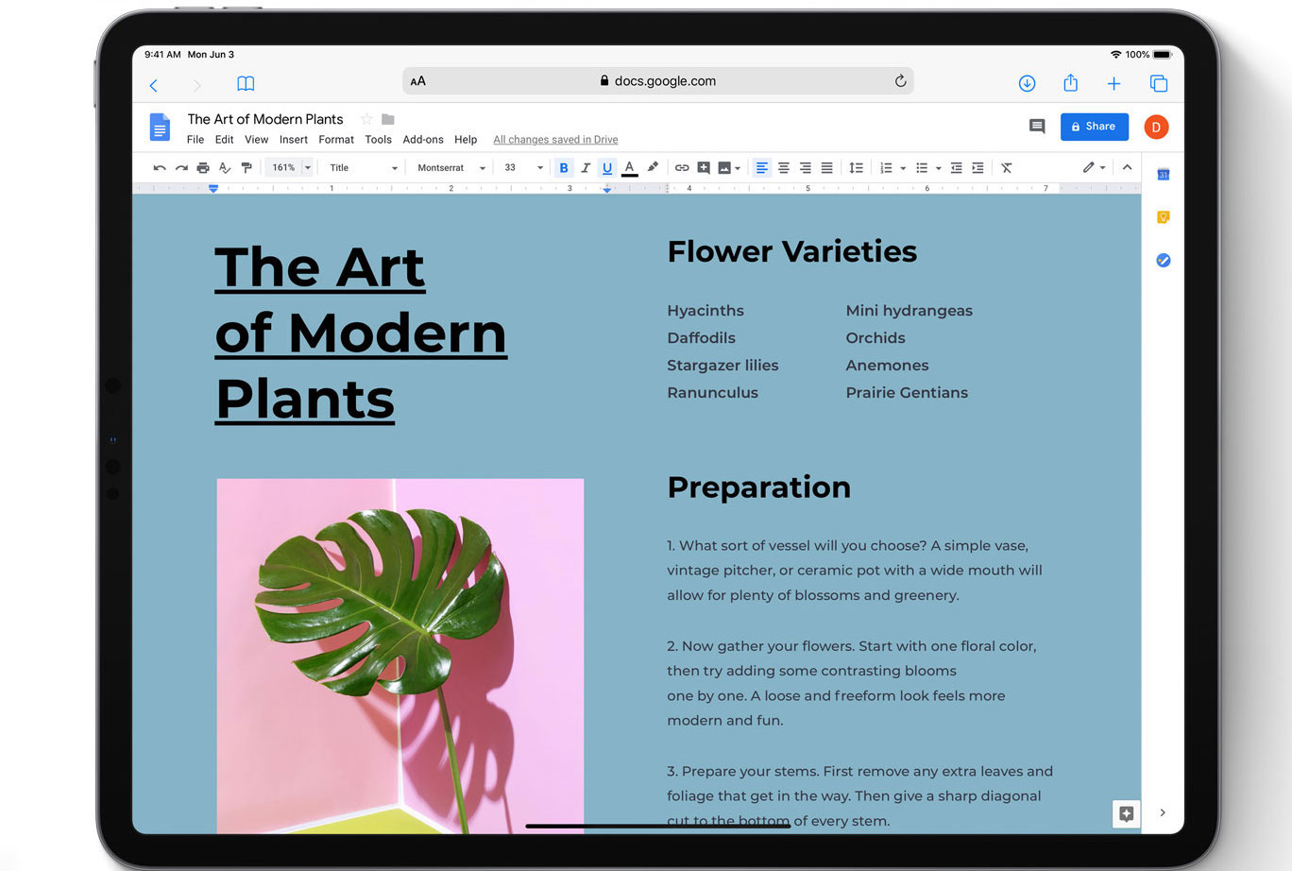Open the Add-ons menu
This screenshot has height=871, width=1292.
point(423,139)
